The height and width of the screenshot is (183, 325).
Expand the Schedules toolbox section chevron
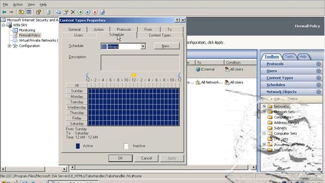pos(318,85)
